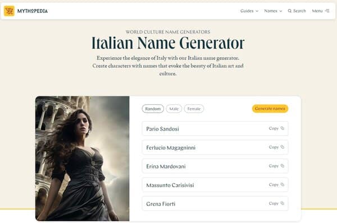337x223 pixels.
Task: Click Copy label beside Ferlucio Magagninni
Action: point(274,147)
